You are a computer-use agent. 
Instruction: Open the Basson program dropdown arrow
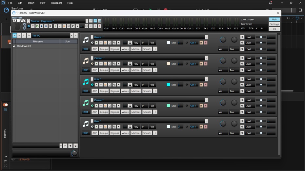click(206, 37)
